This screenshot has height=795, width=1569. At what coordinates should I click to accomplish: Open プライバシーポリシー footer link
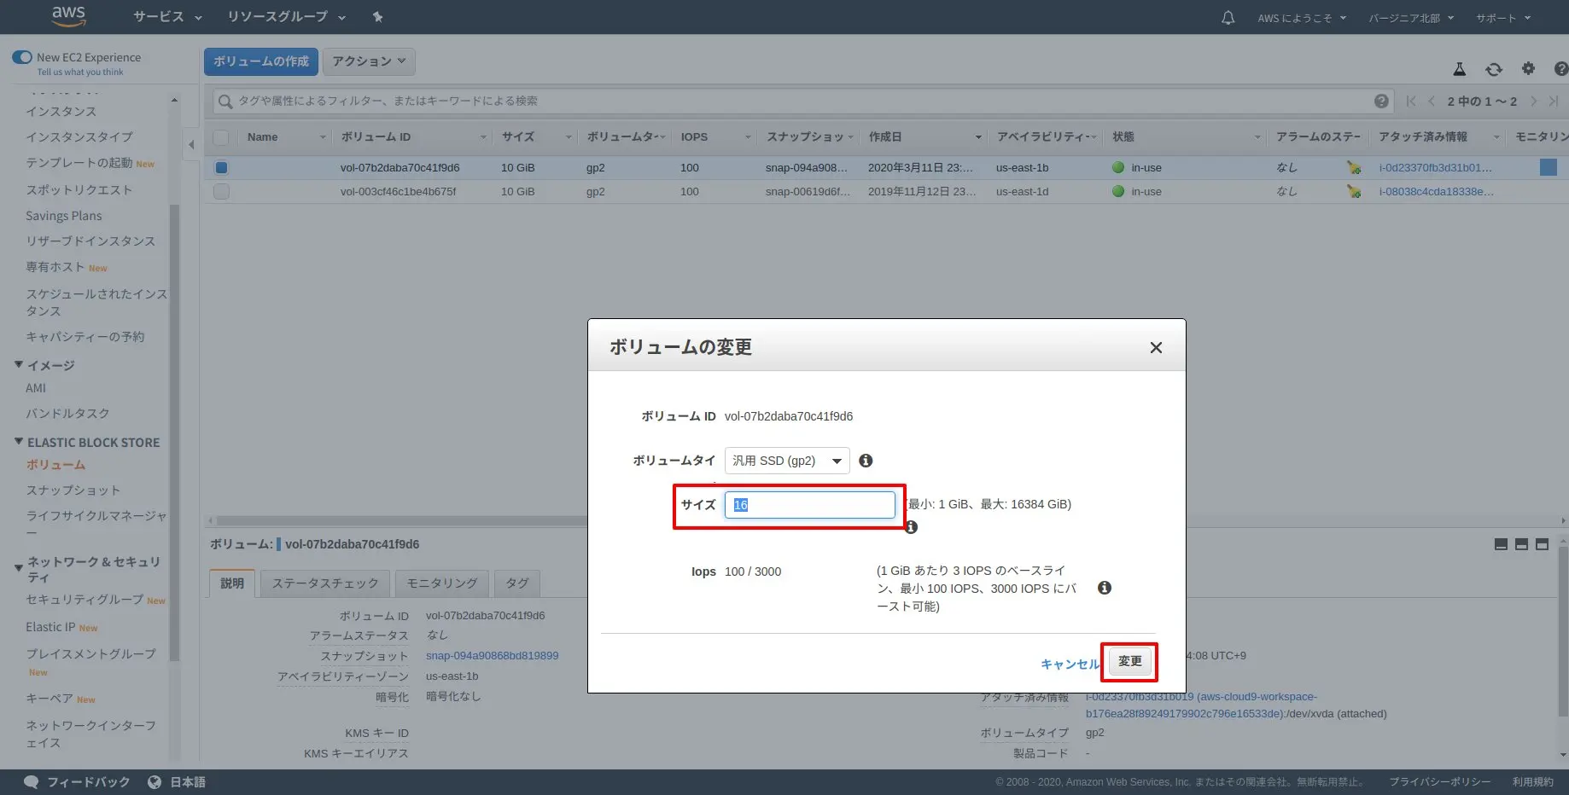point(1440,782)
